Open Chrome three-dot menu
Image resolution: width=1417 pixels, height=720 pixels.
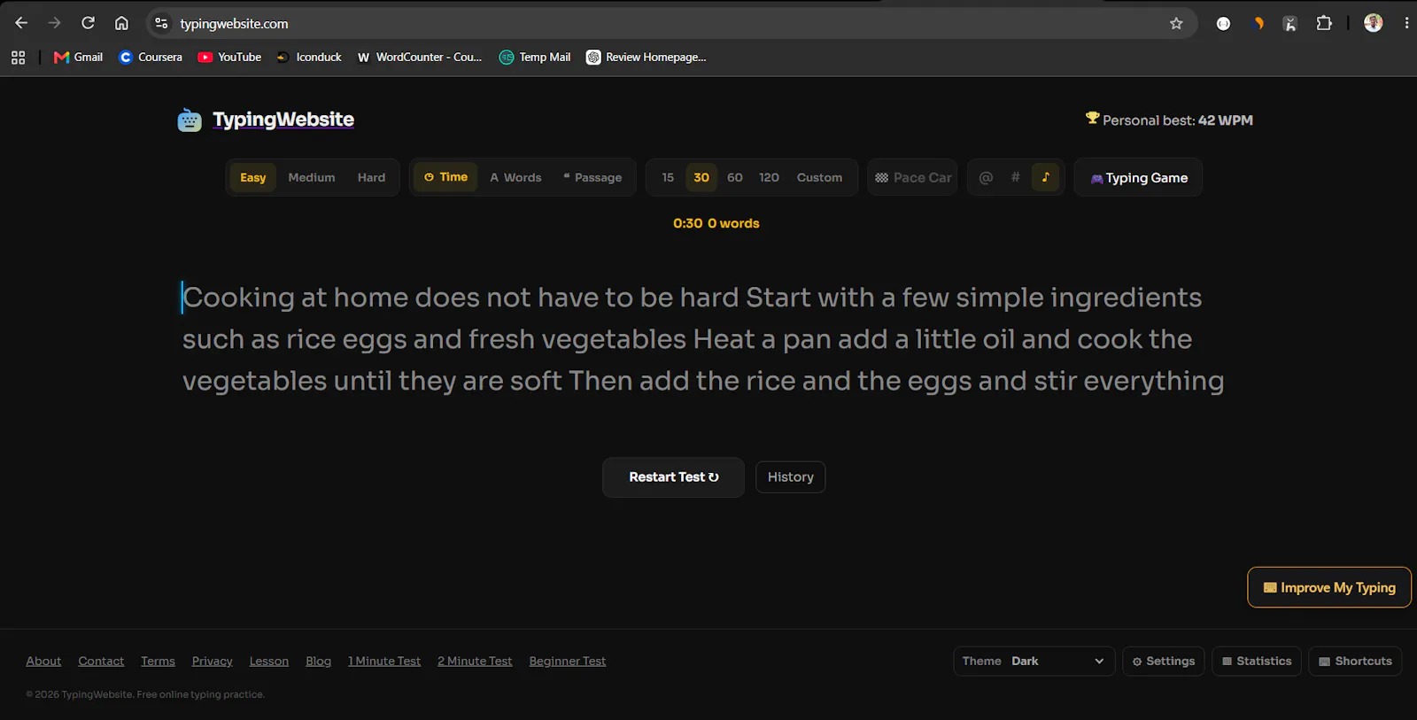tap(1406, 23)
